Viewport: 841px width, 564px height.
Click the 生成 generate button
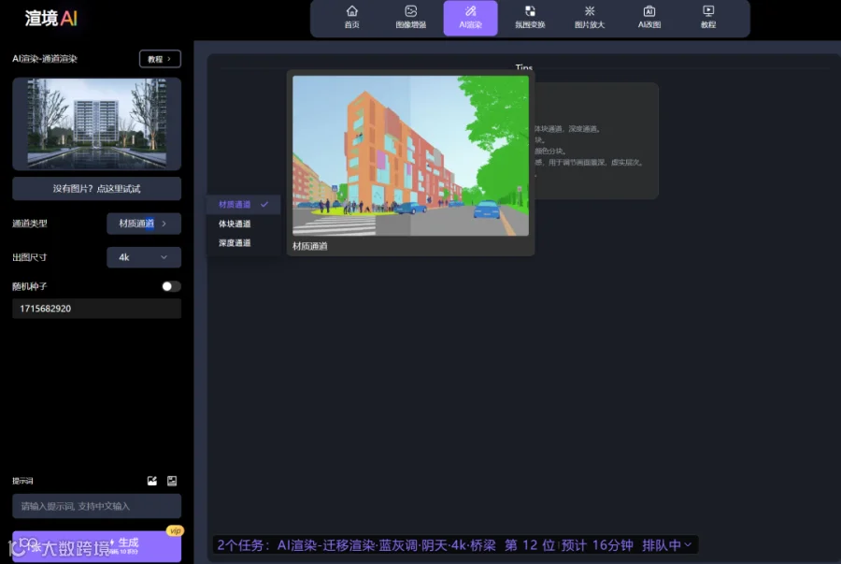tap(96, 546)
